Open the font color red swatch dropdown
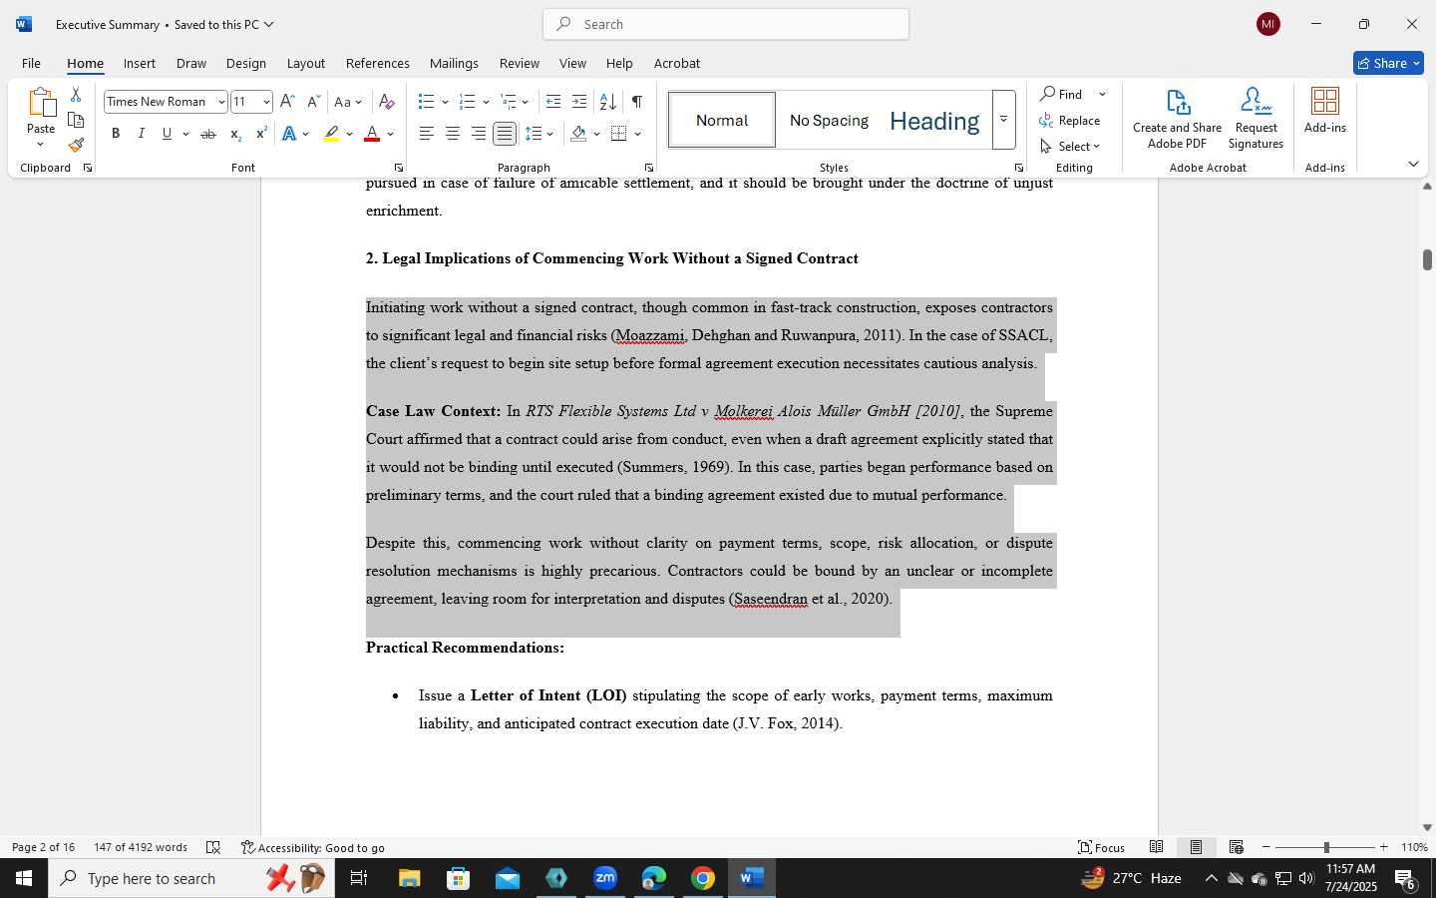 [x=391, y=134]
